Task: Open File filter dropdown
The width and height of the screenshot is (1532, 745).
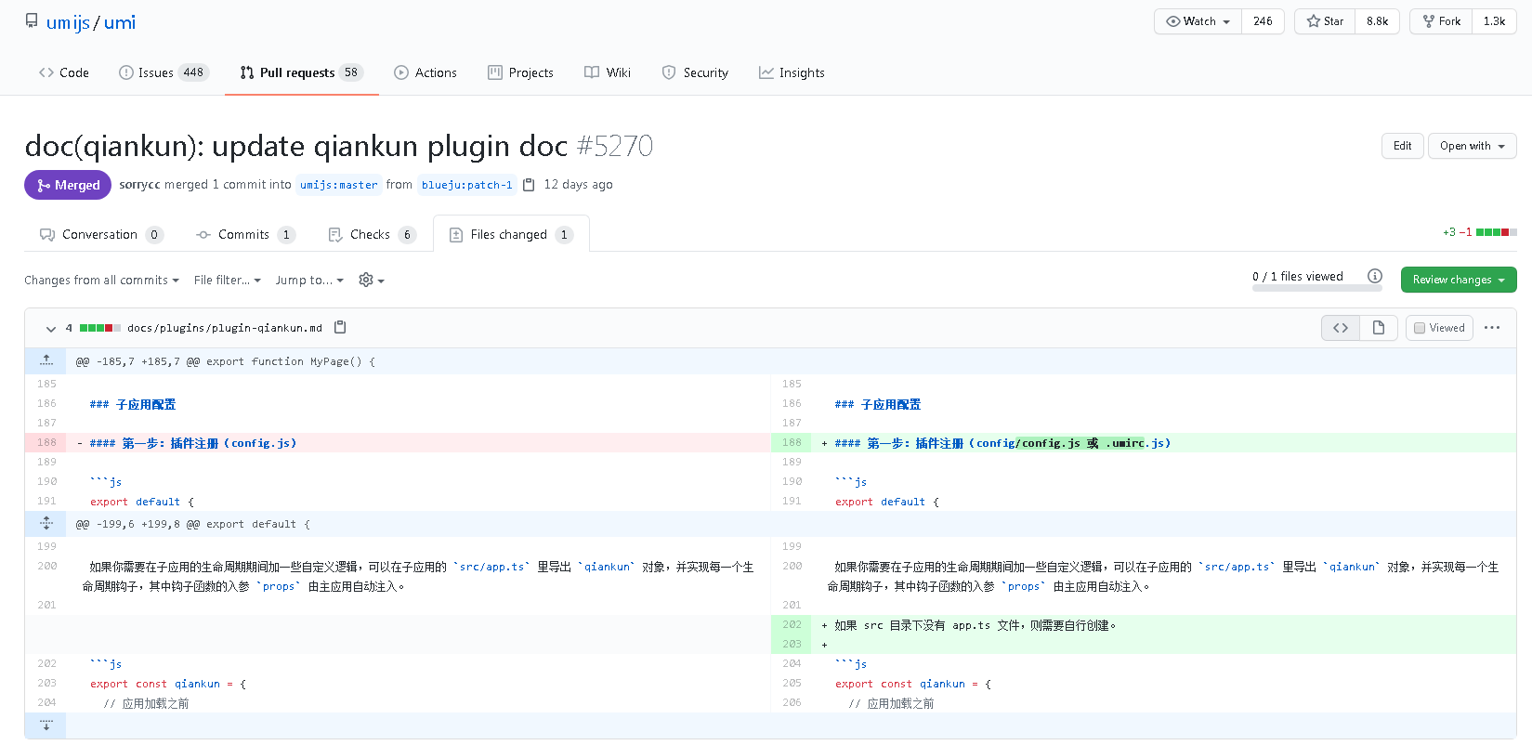Action: (x=228, y=280)
